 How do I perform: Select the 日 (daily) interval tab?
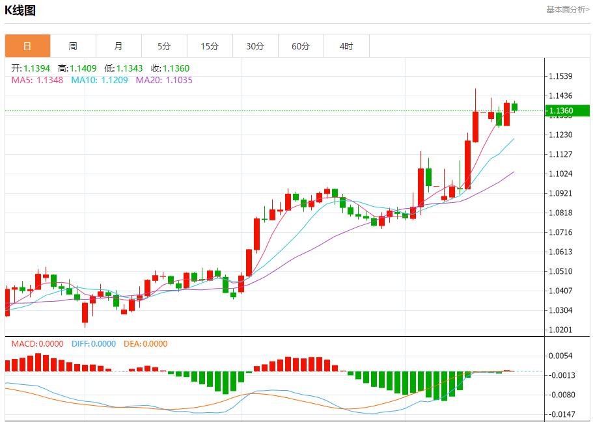27,46
